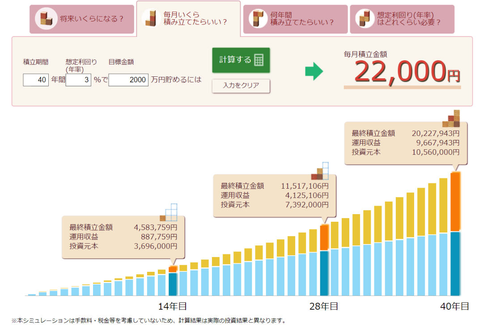The image size is (483, 325).
Task: Switch to 将来いくらになる？ tab
Action: pos(82,19)
